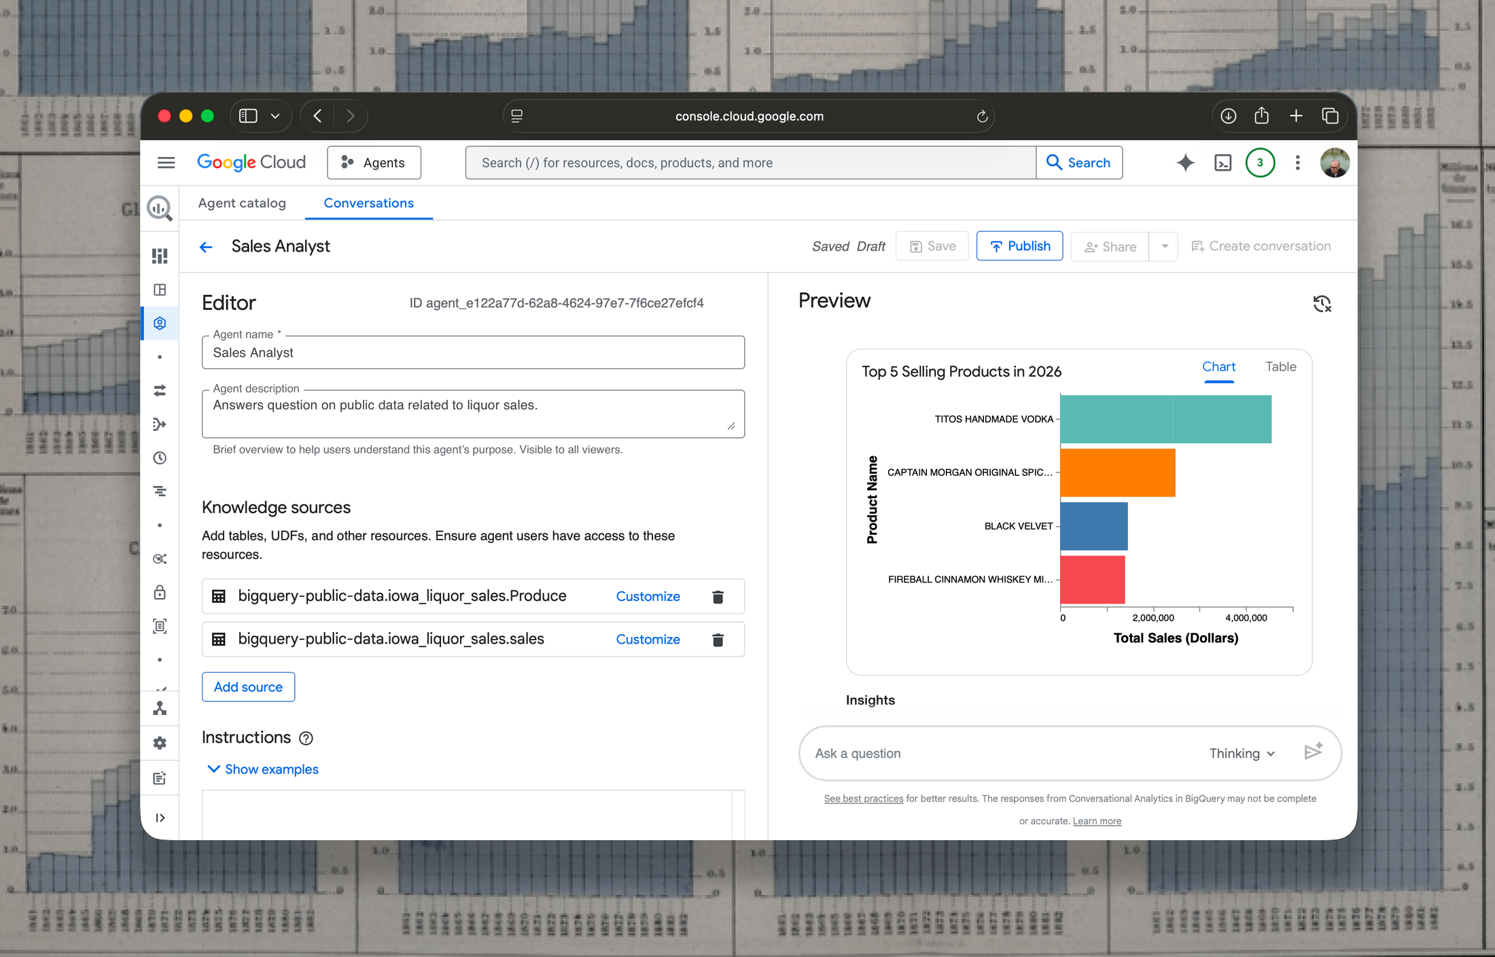
Task: Open the Agents project selector
Action: [x=374, y=162]
